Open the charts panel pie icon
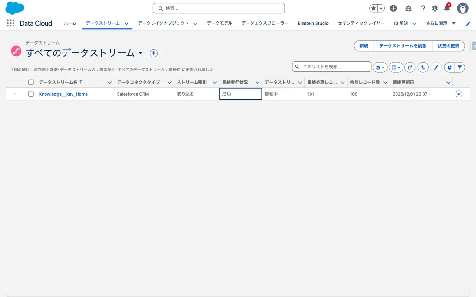476x297 pixels. click(x=449, y=67)
